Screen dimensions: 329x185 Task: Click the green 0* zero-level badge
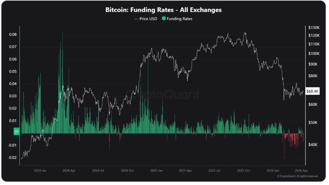17,132
